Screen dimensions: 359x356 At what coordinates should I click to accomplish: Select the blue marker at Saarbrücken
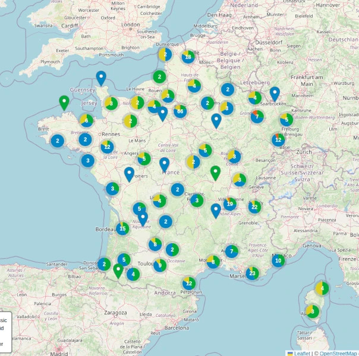click(x=275, y=94)
